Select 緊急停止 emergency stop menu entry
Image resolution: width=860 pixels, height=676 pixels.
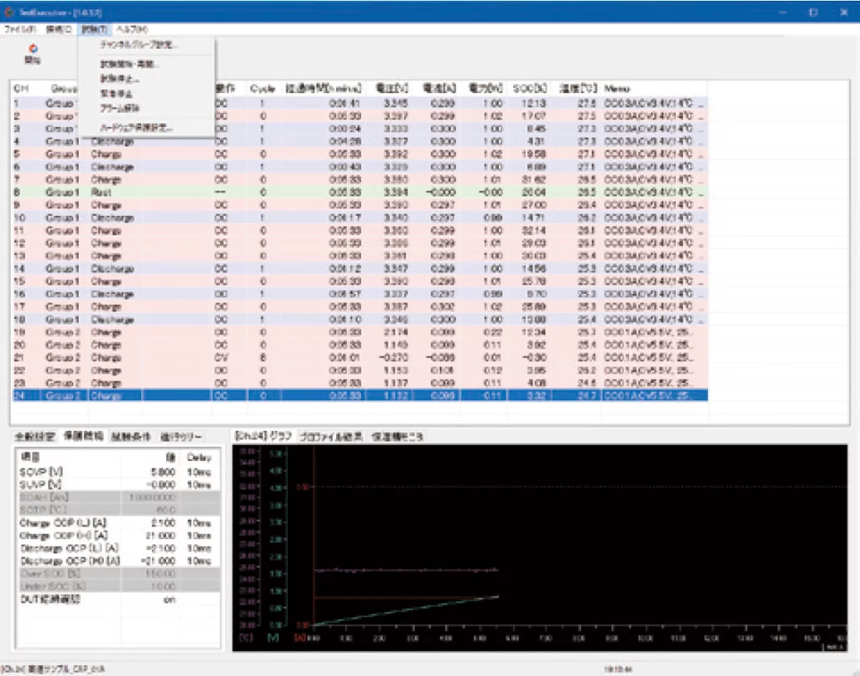113,92
